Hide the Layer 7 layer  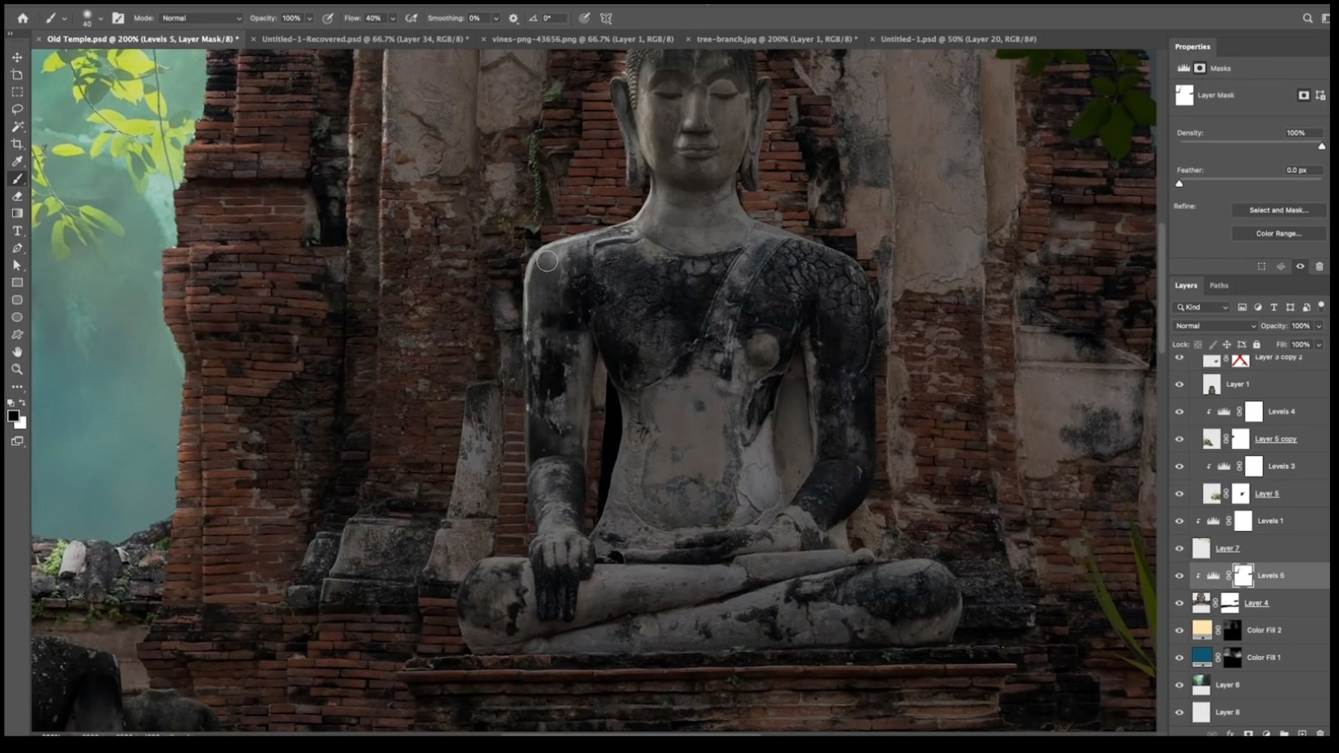(1179, 549)
